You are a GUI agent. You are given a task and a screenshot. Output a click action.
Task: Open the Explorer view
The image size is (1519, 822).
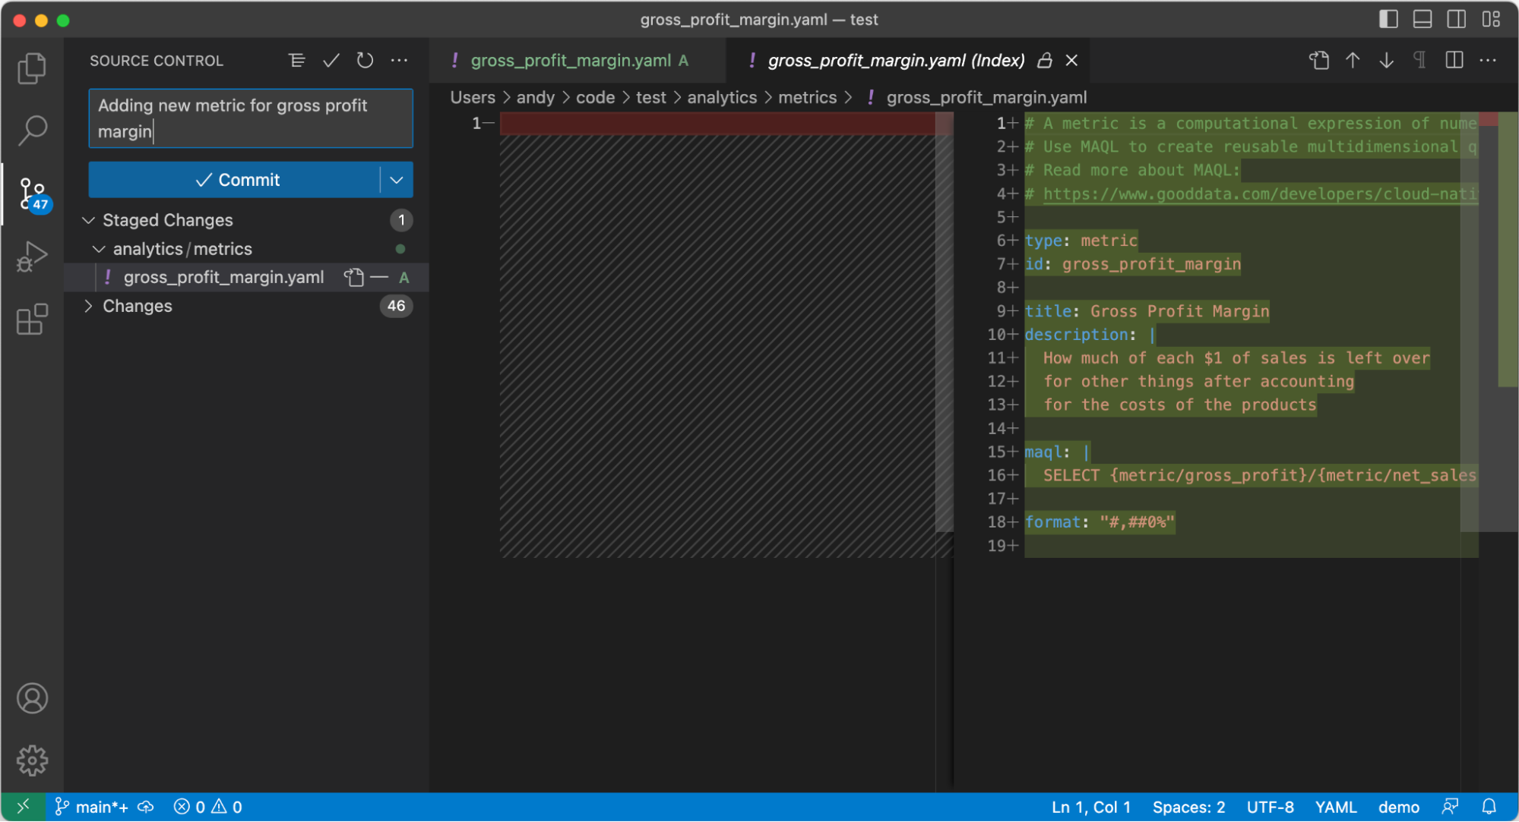tap(31, 68)
